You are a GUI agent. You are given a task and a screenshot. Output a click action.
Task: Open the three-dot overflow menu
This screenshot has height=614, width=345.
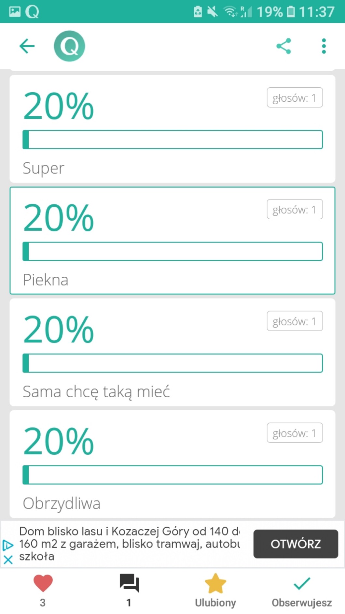[324, 46]
